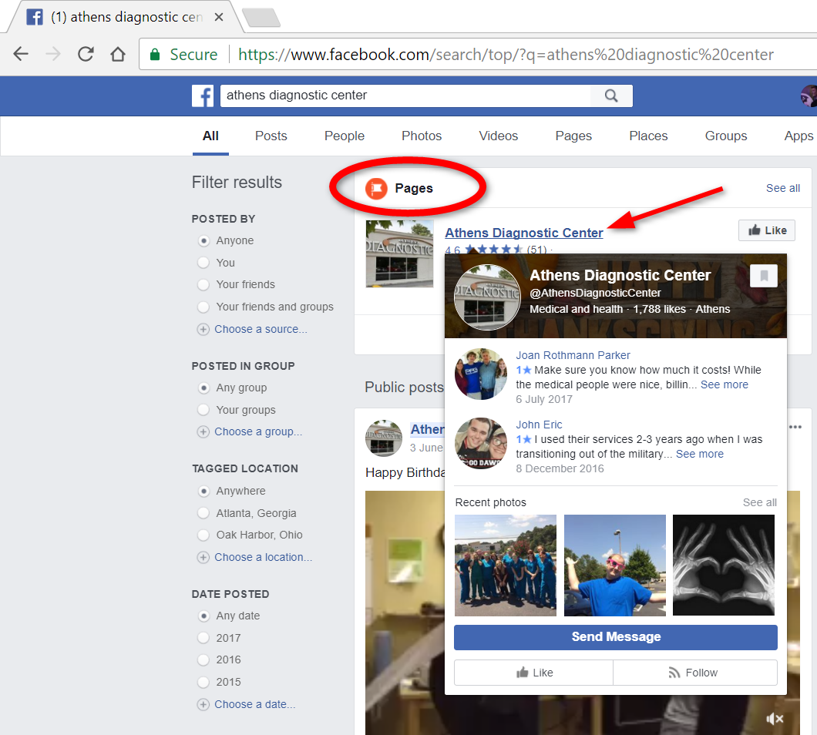Click the Follow button in hover card
Image resolution: width=817 pixels, height=735 pixels.
tap(695, 673)
